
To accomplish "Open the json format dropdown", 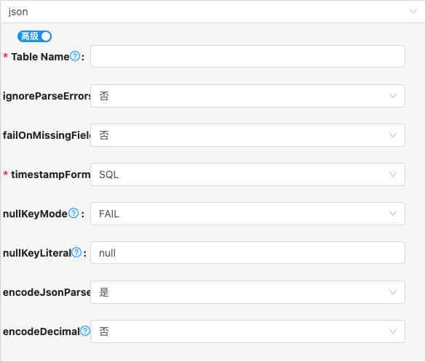I will click(212, 12).
